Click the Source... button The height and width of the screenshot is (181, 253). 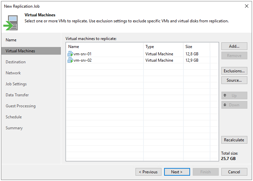tap(234, 80)
